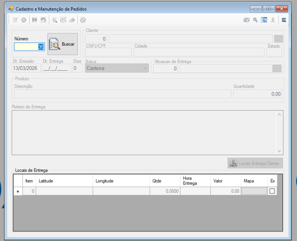The image size is (297, 241).
Task: Click the Cidade field
Action: click(x=199, y=52)
